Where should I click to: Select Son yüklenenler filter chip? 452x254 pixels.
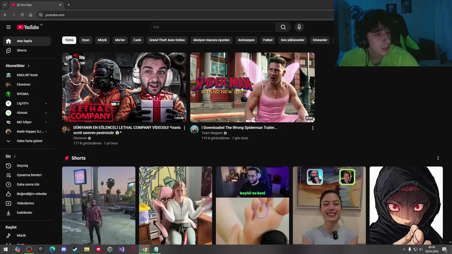click(293, 40)
